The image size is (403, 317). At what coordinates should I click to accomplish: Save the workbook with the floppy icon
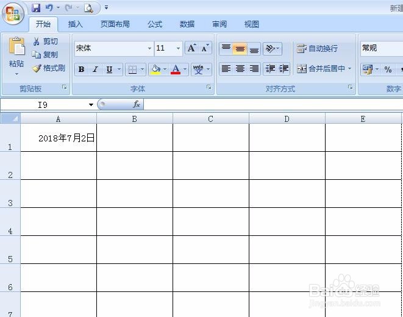[36, 8]
